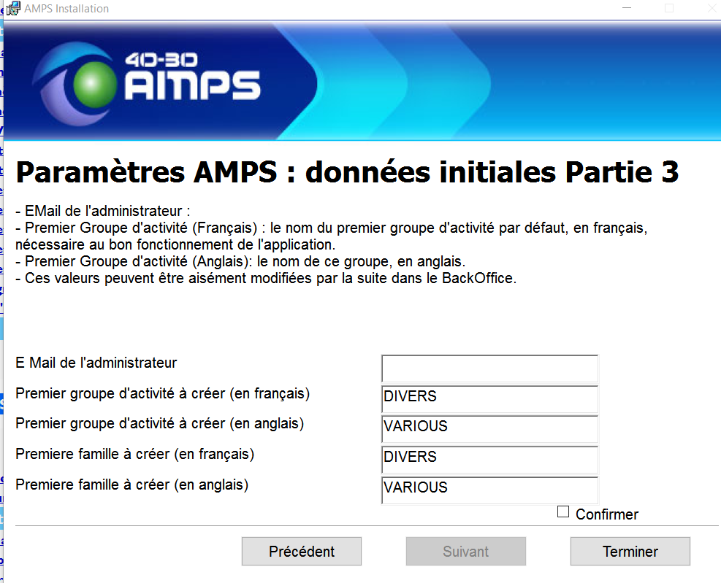Close the AMPS Installation window
The height and width of the screenshot is (583, 721).
[711, 8]
